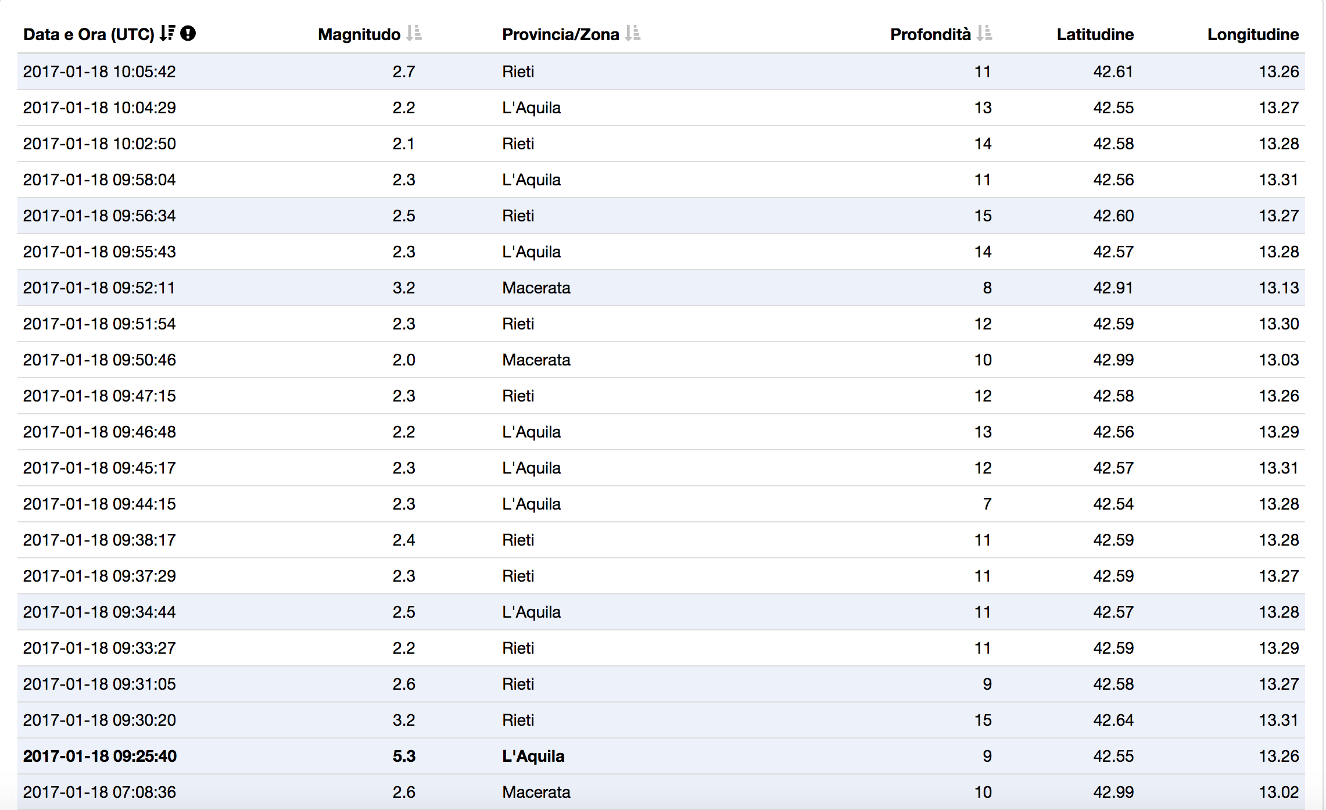
Task: Click the info icon beside Data e Ora (UTC)
Action: [x=188, y=33]
